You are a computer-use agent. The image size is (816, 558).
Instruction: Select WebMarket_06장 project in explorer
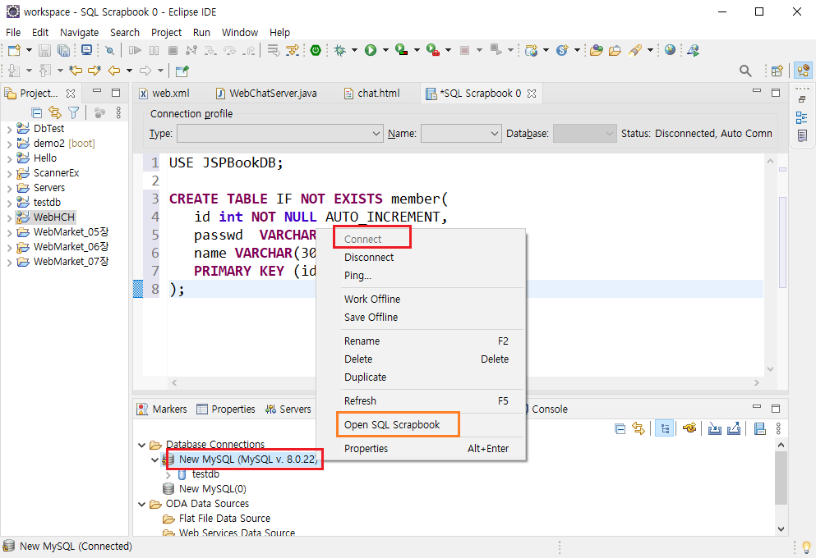click(71, 247)
